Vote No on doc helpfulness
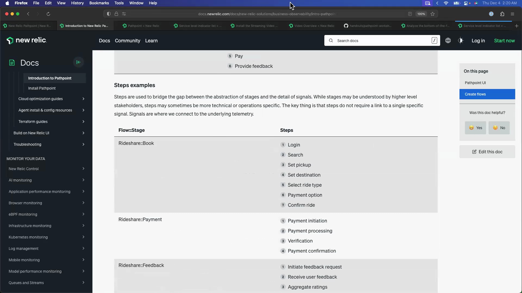The height and width of the screenshot is (293, 522). [x=499, y=128]
